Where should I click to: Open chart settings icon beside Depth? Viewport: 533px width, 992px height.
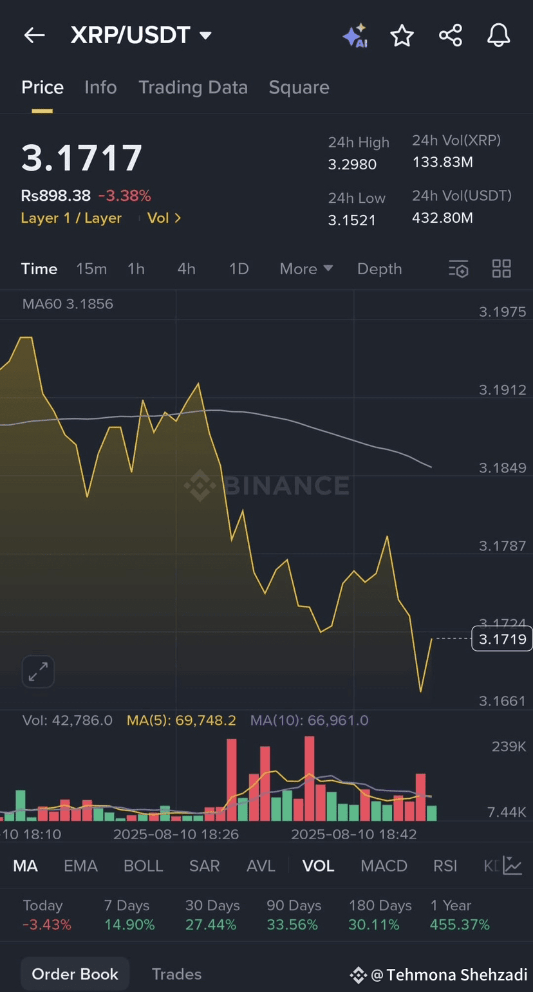458,269
